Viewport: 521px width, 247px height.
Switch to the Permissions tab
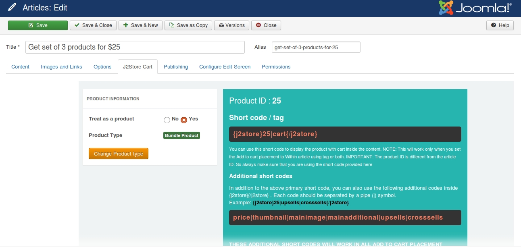tap(276, 67)
